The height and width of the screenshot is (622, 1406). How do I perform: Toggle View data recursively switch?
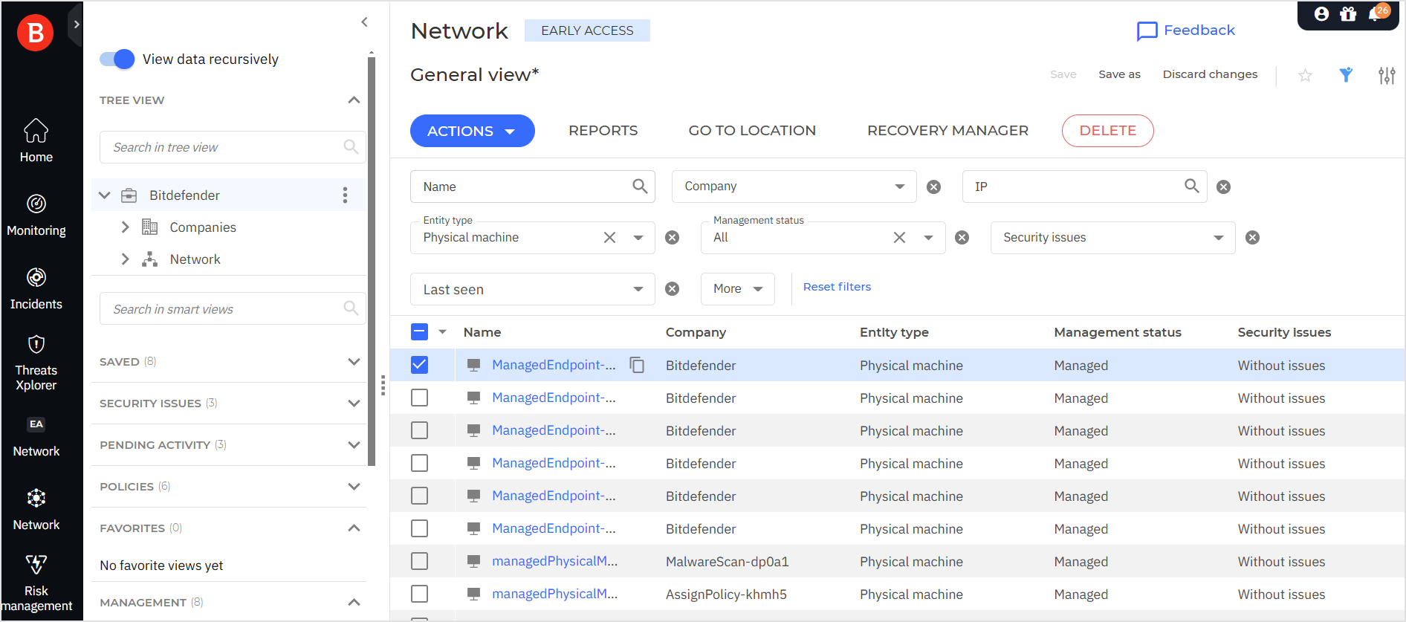tap(117, 59)
